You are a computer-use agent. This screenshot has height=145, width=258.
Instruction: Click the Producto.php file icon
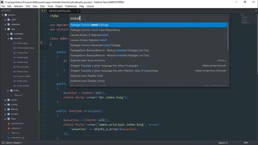pyautogui.click(x=15, y=76)
